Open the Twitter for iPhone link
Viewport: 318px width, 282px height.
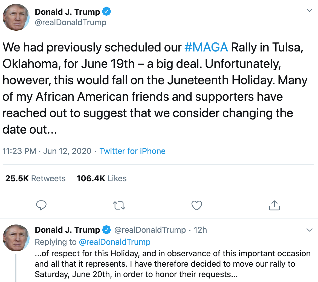132,151
